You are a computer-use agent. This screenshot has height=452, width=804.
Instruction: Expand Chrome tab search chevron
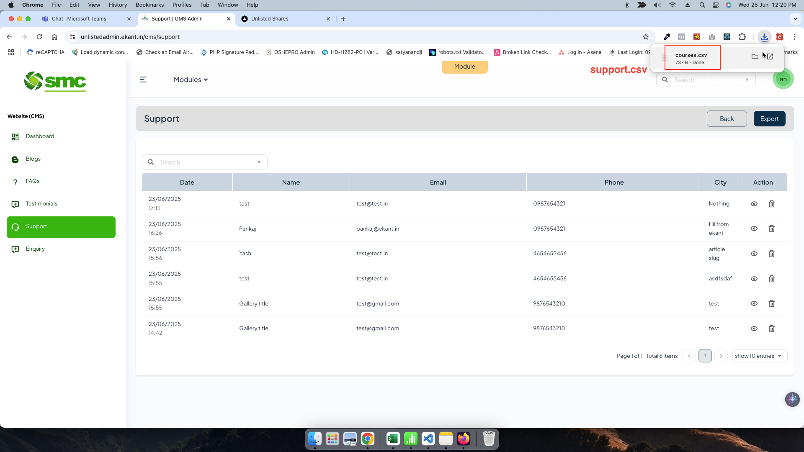click(795, 19)
